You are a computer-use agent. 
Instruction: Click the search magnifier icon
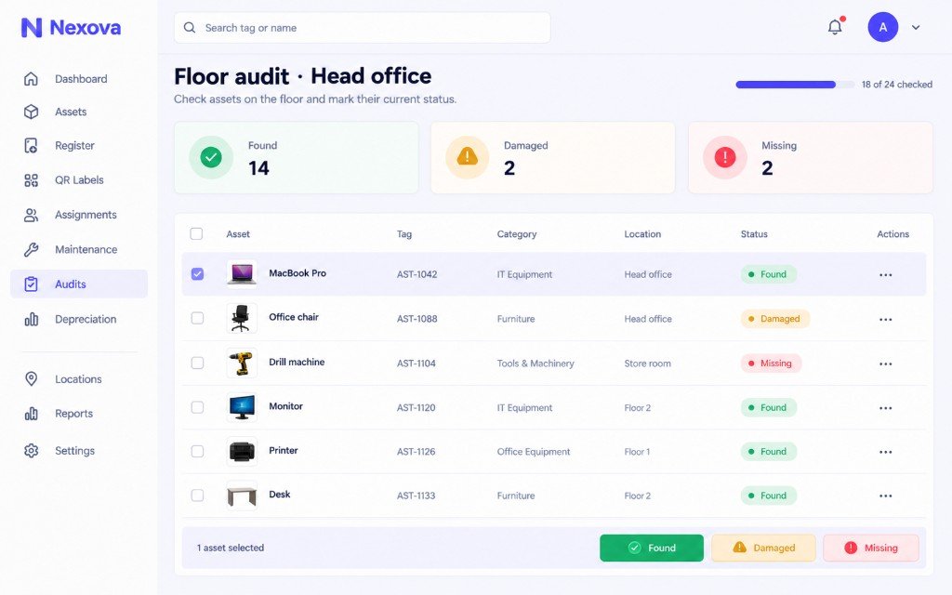click(190, 27)
